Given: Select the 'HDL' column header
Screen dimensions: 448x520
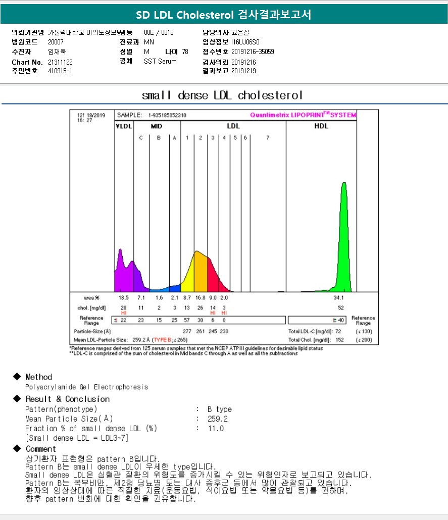Looking at the screenshot, I should tap(321, 126).
